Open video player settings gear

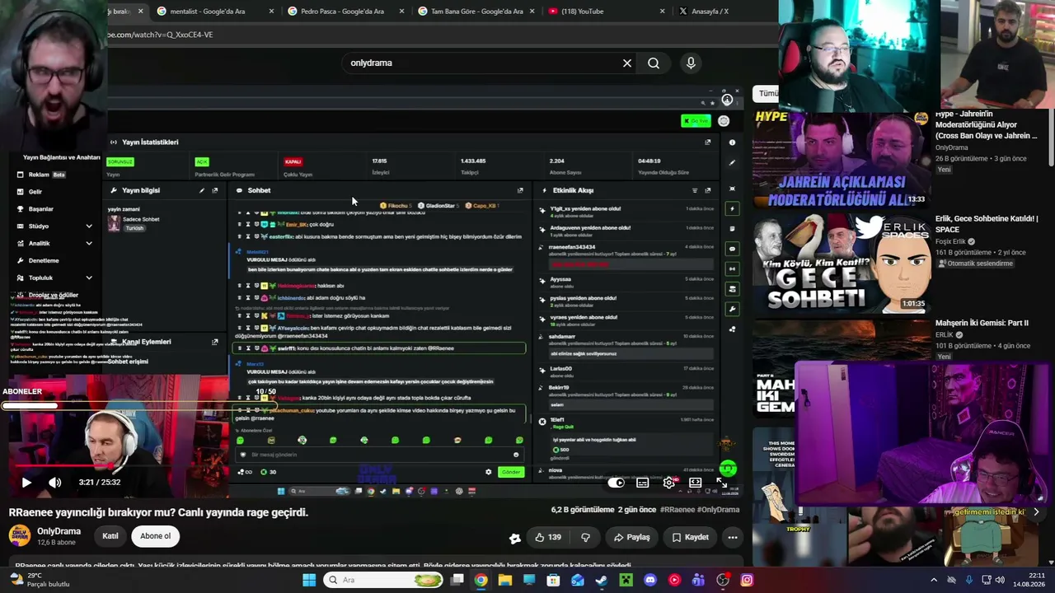coord(669,483)
